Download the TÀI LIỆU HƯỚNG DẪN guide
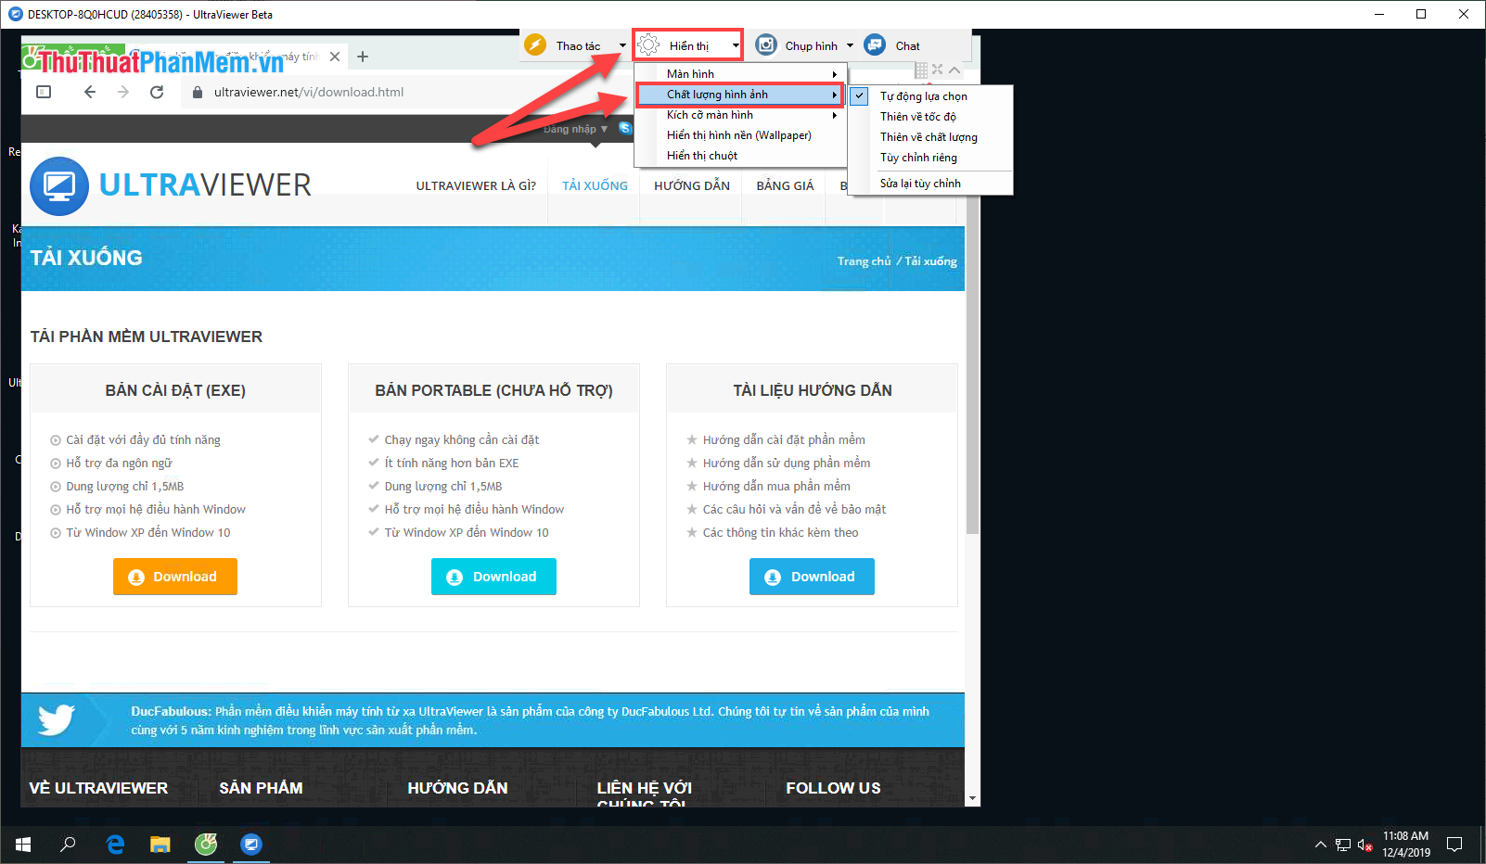 point(812,577)
